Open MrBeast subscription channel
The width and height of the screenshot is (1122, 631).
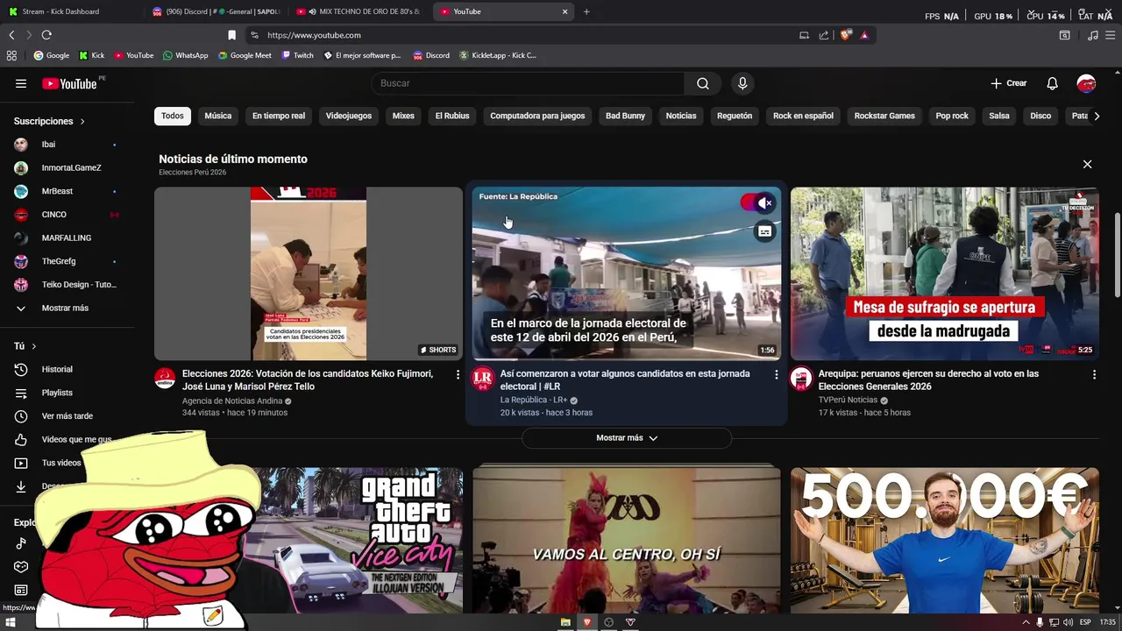67,191
